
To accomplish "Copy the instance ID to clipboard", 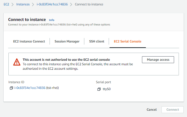I will [x=11, y=88].
